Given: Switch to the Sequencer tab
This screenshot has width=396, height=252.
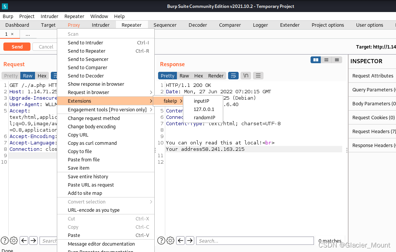Looking at the screenshot, I should pyautogui.click(x=165, y=25).
